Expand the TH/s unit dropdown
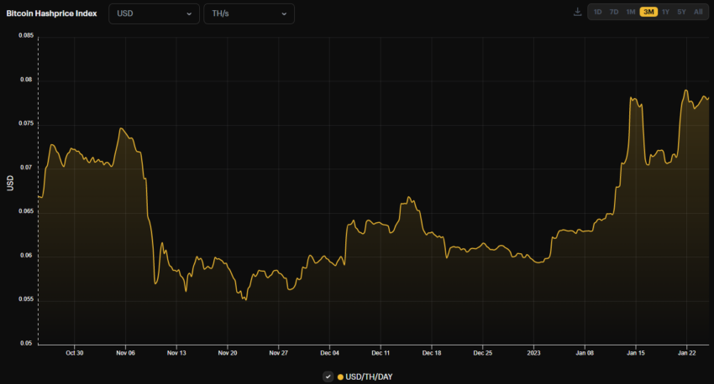Image resolution: width=714 pixels, height=384 pixels. click(249, 13)
